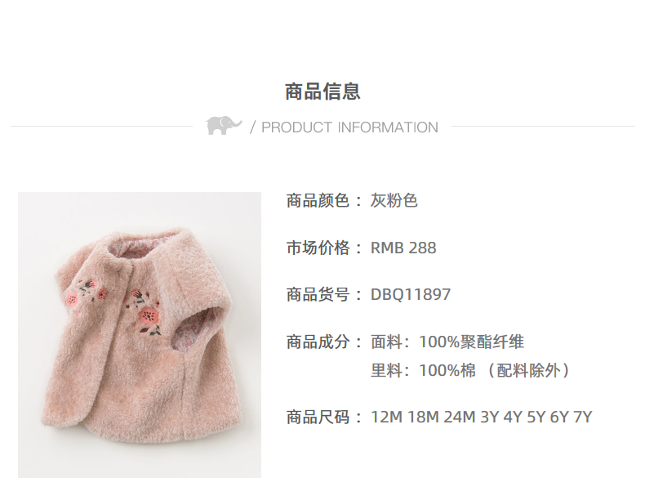Click the 商品成分 label
The width and height of the screenshot is (645, 478).
tap(318, 342)
